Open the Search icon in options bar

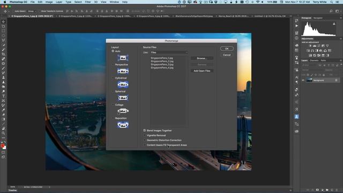coord(331,11)
